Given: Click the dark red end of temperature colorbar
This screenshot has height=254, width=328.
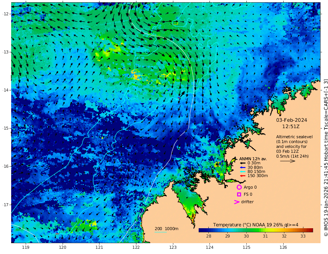Looking at the screenshot, I should tap(311, 230).
